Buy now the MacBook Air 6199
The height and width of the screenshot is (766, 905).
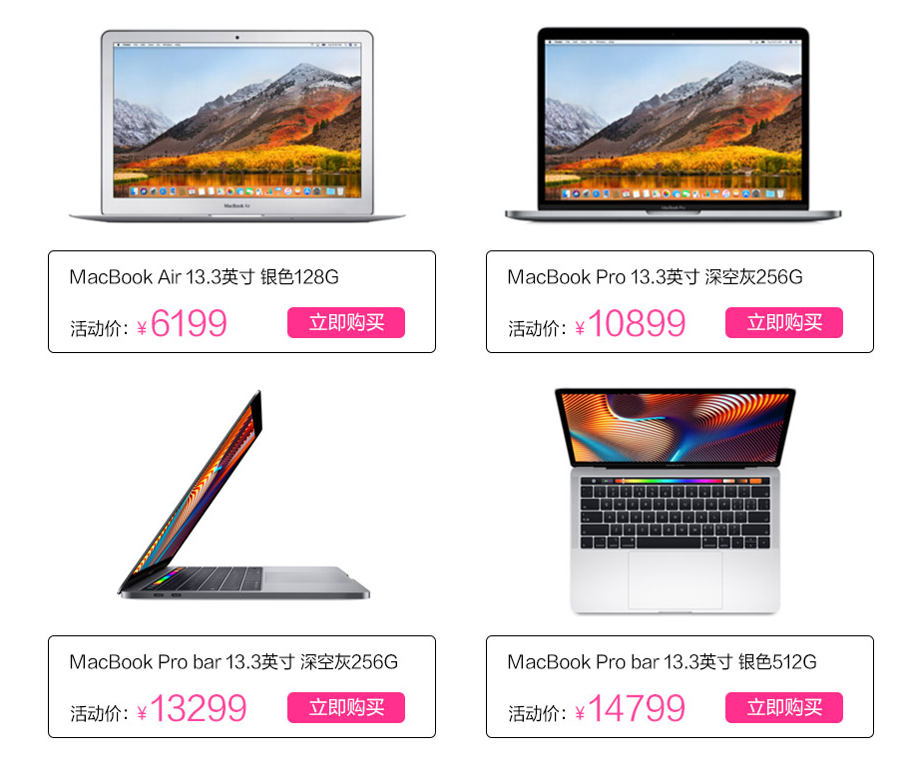(346, 322)
